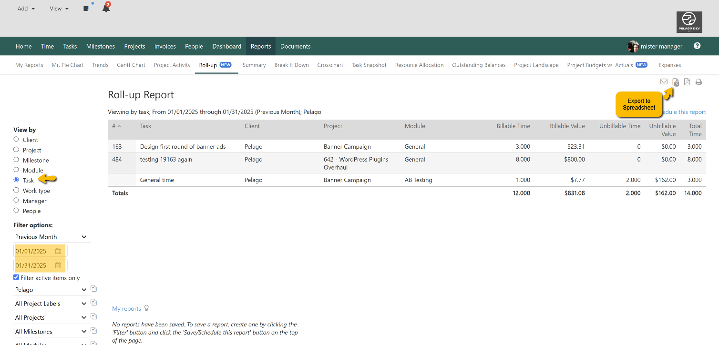Screen dimensions: 719x345
Task: Export report to spreadsheet icon
Action: click(x=676, y=82)
